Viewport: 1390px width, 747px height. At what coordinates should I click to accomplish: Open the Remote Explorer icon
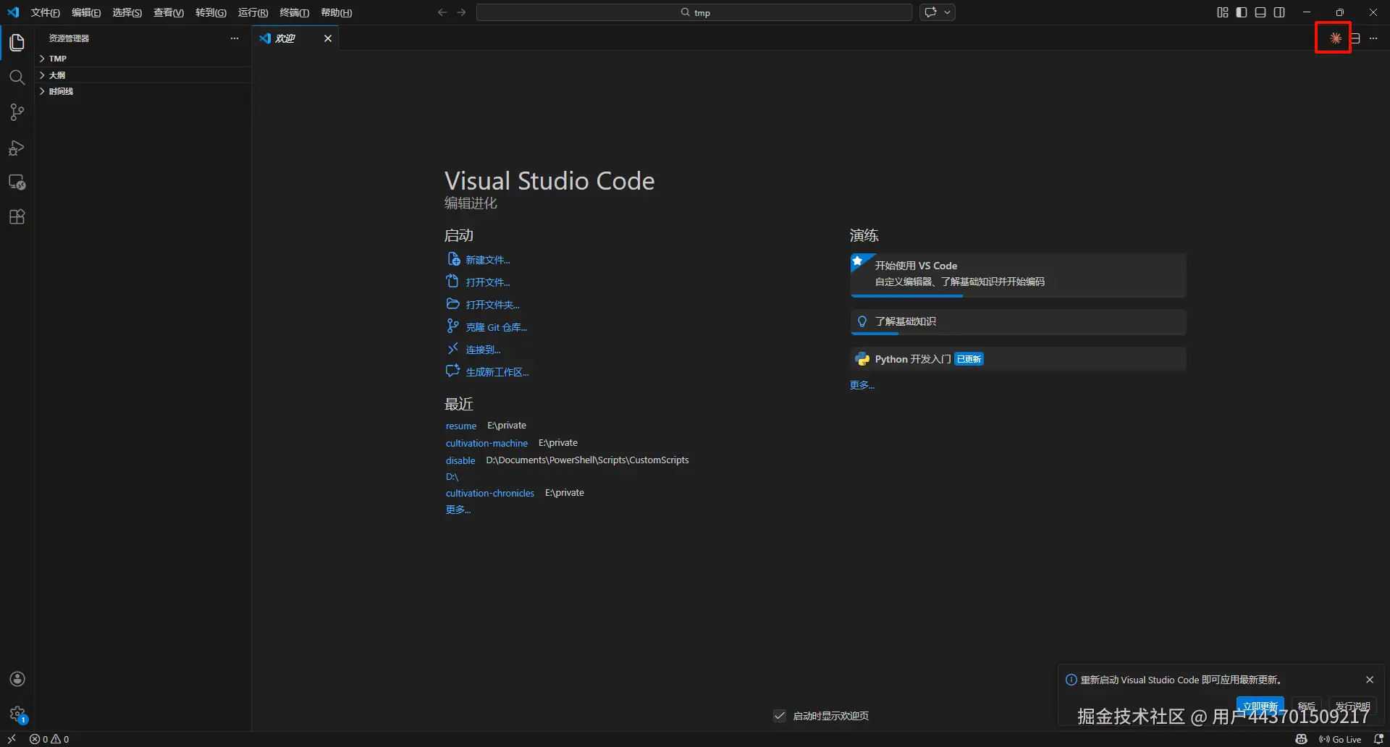17,182
